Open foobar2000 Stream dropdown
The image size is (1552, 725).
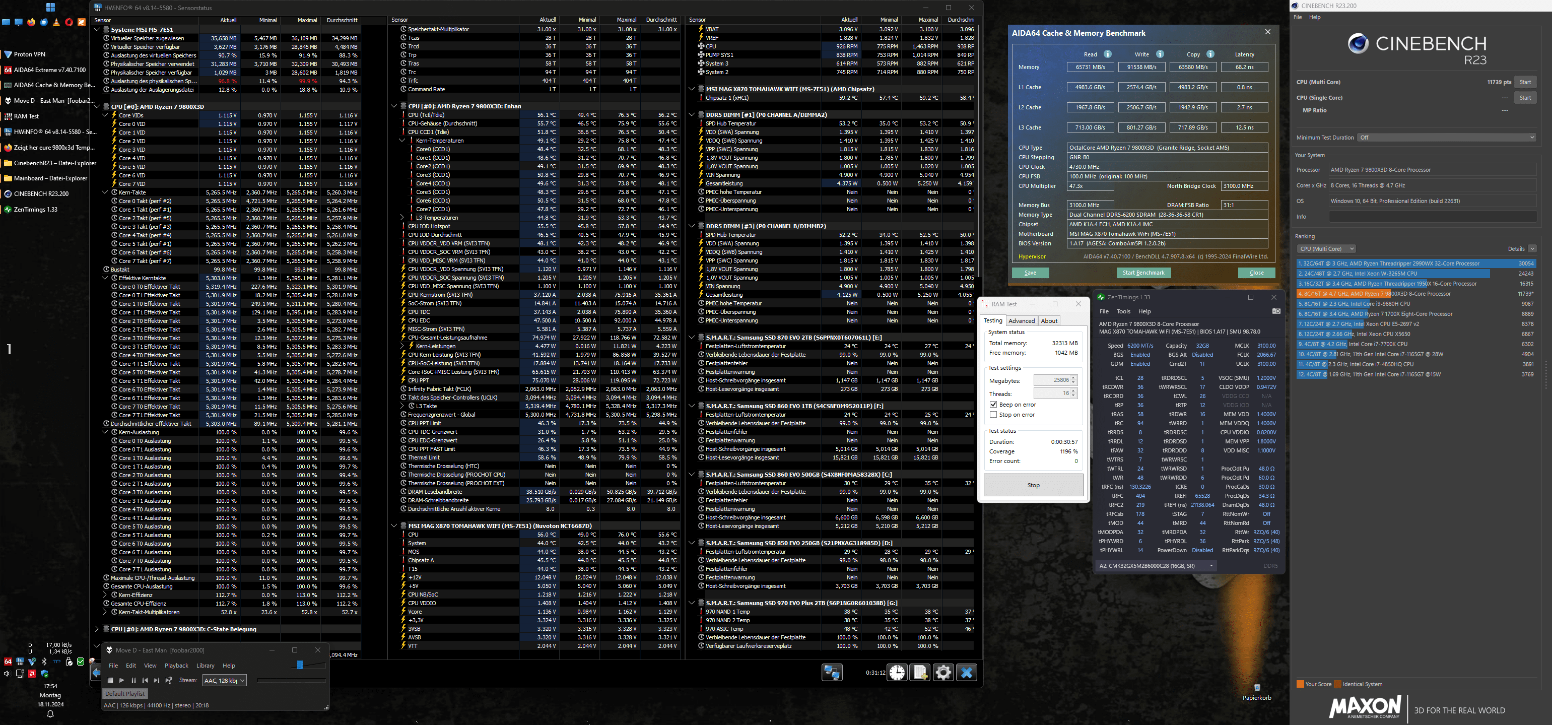(x=225, y=680)
